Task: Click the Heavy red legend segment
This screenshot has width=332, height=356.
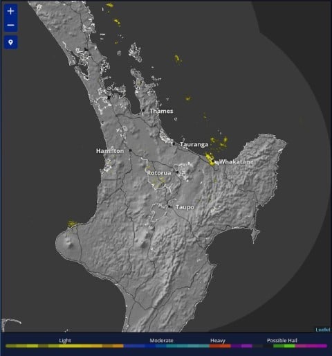Action: coord(220,346)
